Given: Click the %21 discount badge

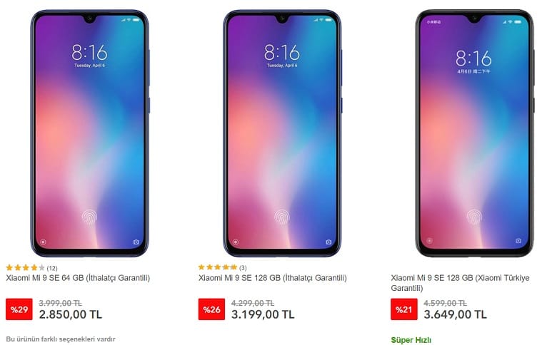Looking at the screenshot, I should coord(404,309).
